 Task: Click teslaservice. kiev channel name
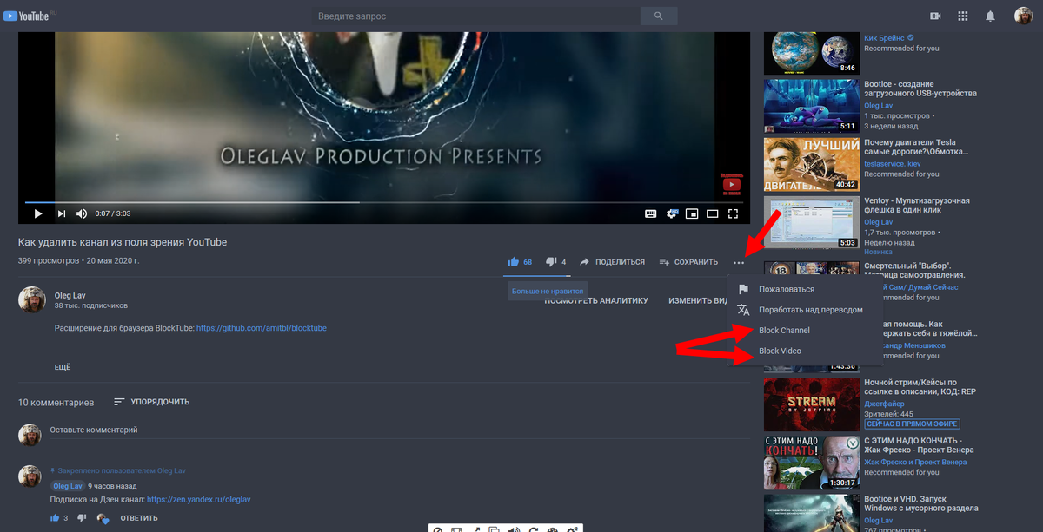pyautogui.click(x=892, y=163)
